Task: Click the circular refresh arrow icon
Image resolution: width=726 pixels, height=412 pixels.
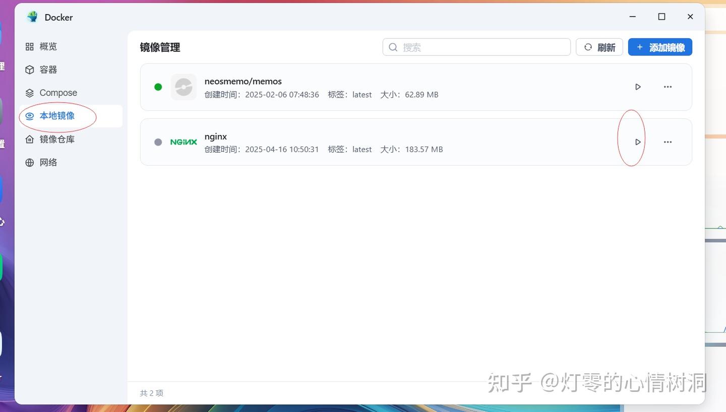Action: point(588,47)
